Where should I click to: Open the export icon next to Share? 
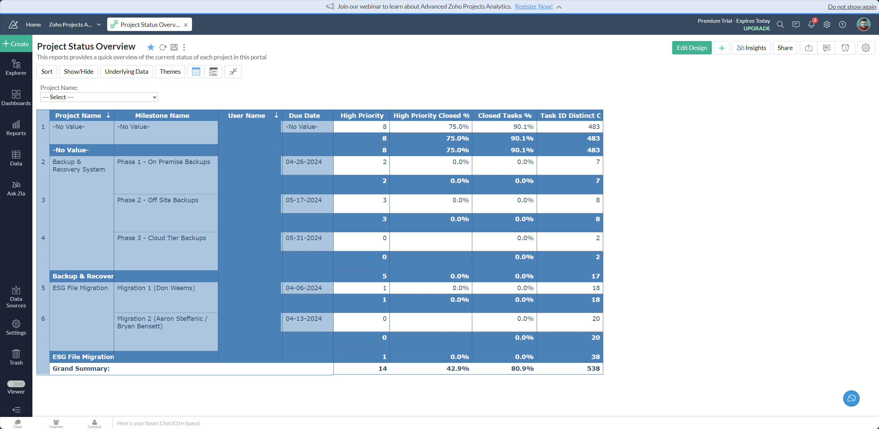pos(808,48)
